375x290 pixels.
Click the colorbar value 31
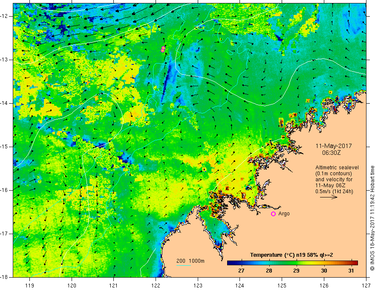coord(351,271)
